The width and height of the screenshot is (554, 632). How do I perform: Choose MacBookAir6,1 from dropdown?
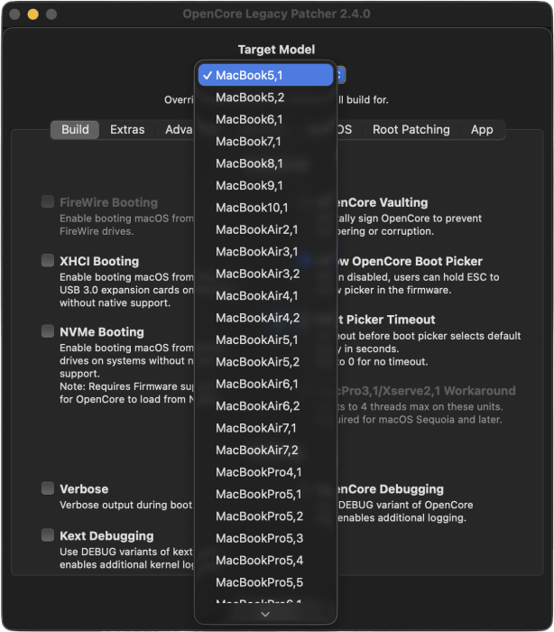[265, 384]
